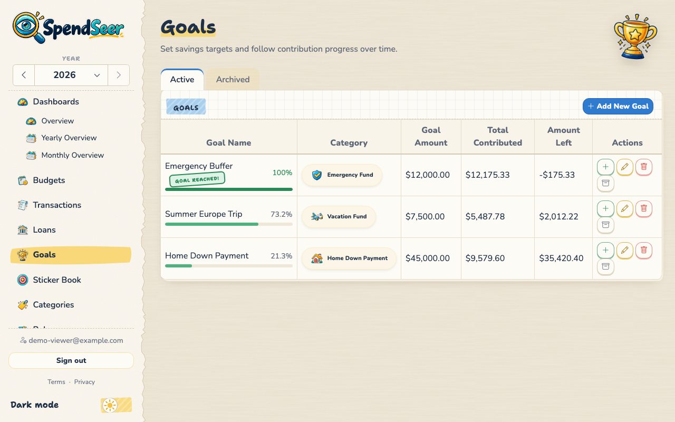Archive the Emergency Buffer goal
This screenshot has height=422, width=675.
pyautogui.click(x=605, y=184)
